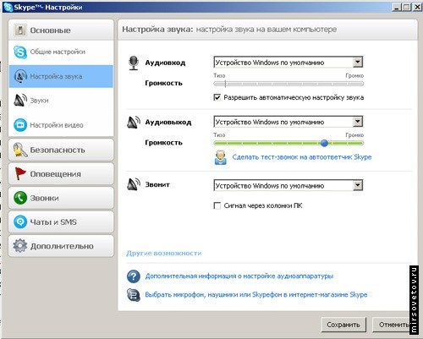Click the test call contact icon
423x339 pixels.
click(x=220, y=157)
